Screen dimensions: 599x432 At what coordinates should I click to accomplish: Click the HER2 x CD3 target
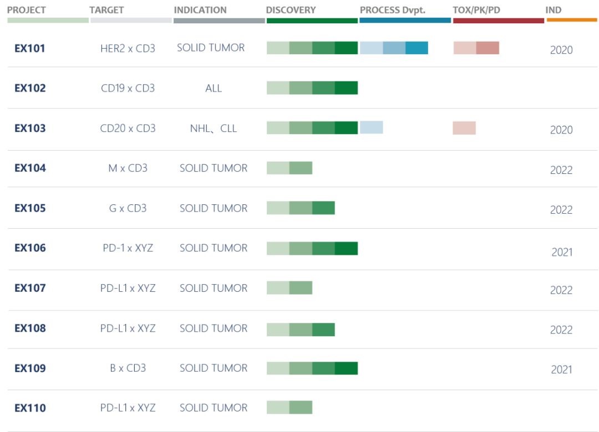128,48
